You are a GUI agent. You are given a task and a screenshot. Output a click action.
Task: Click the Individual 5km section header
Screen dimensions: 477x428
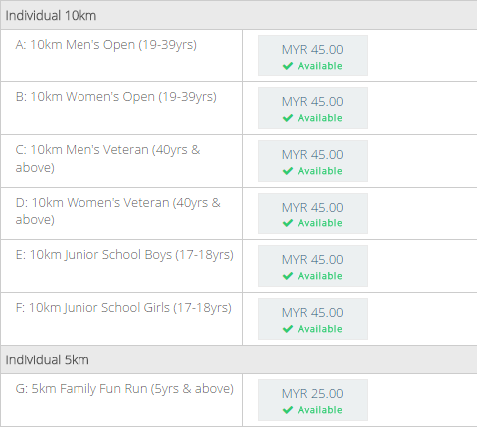click(x=238, y=359)
